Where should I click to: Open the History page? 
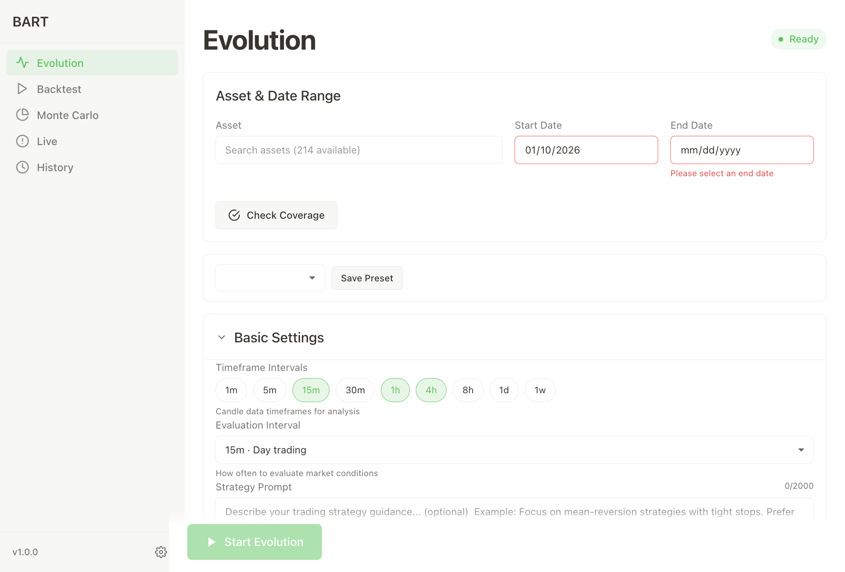pyautogui.click(x=55, y=167)
